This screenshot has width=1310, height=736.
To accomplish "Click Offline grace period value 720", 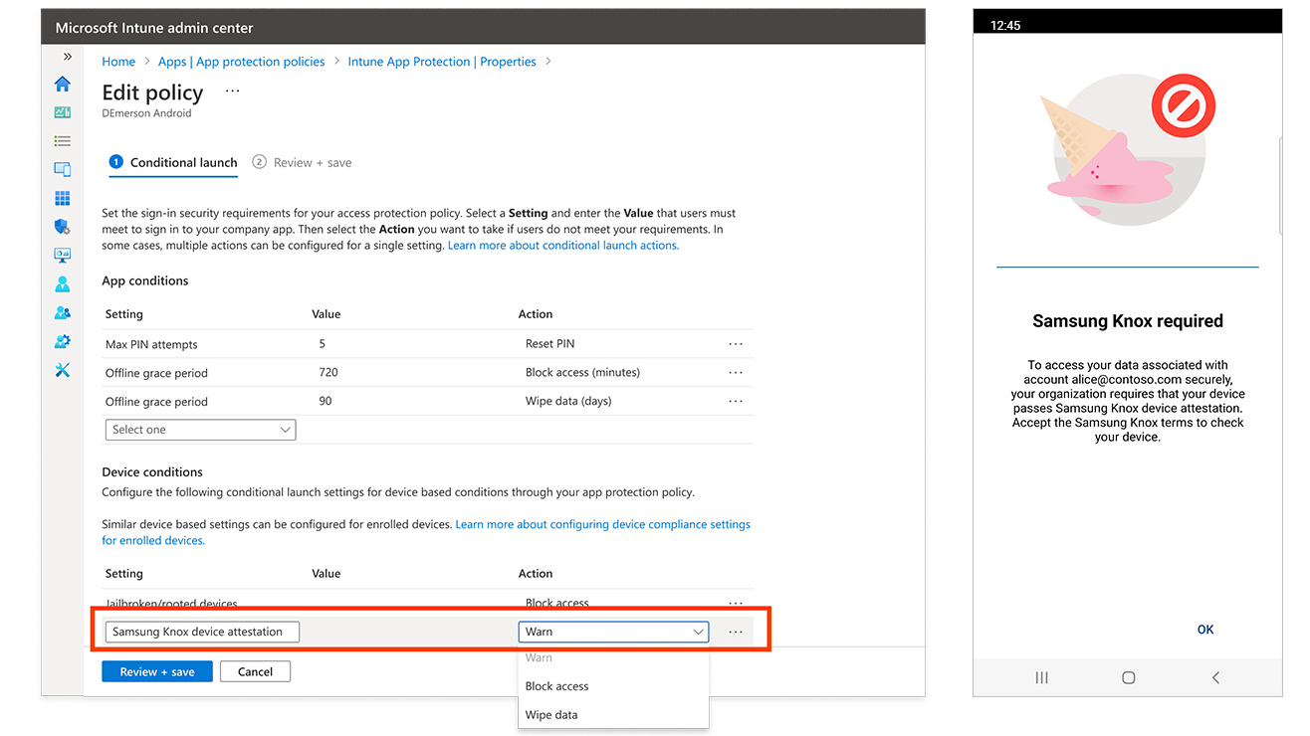I will click(x=328, y=373).
